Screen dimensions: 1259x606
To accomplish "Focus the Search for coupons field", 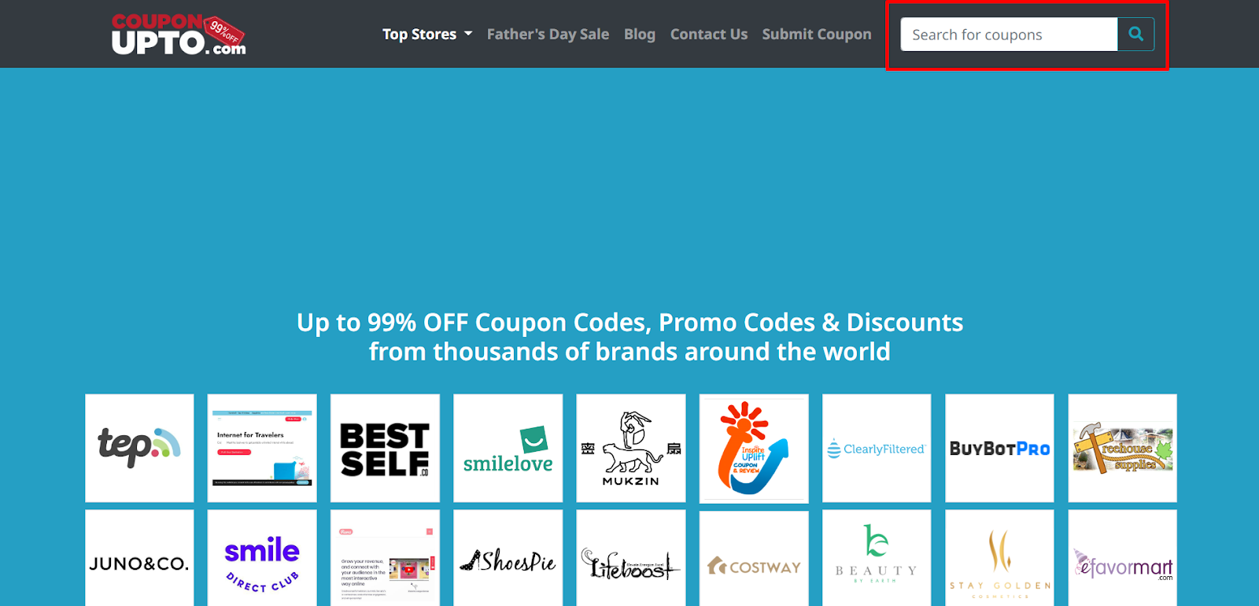I will tap(1009, 34).
